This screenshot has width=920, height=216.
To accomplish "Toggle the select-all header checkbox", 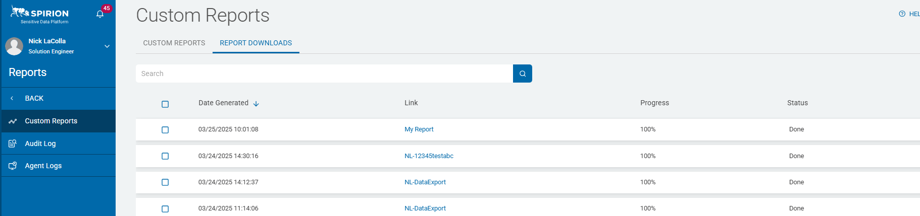I will pos(165,104).
